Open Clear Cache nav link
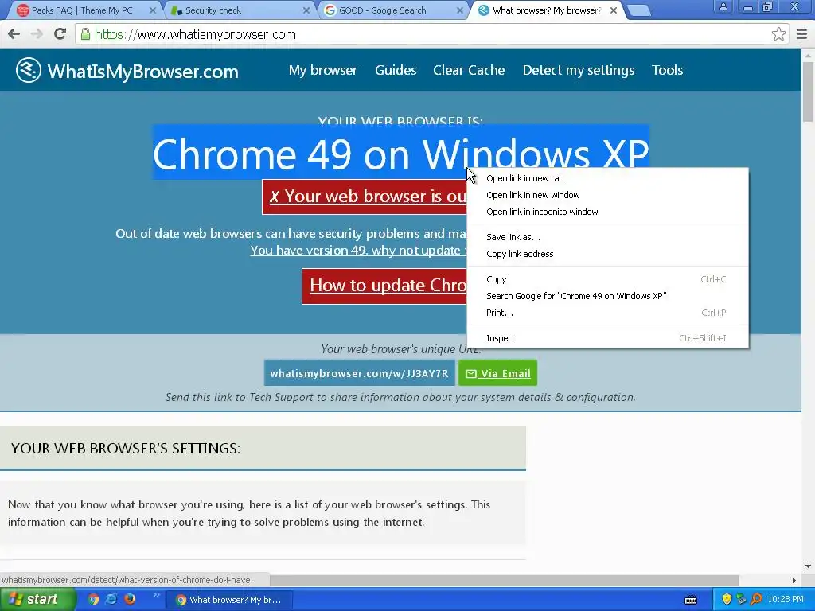The height and width of the screenshot is (611, 815). (x=469, y=70)
